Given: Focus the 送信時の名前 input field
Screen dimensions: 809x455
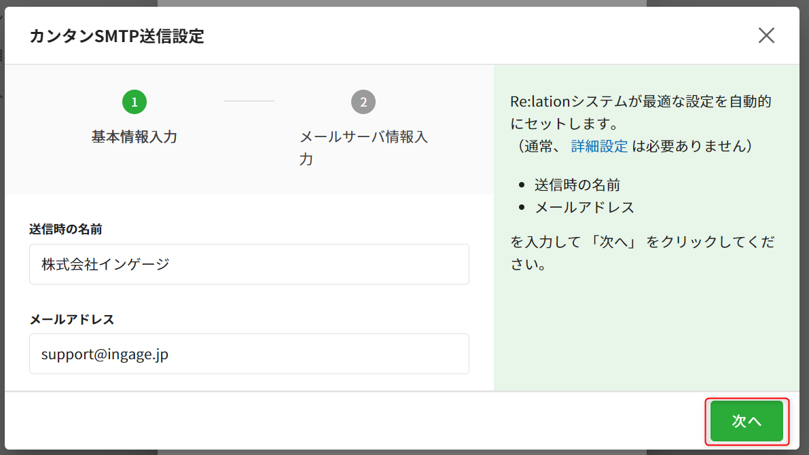Looking at the screenshot, I should click(x=249, y=264).
